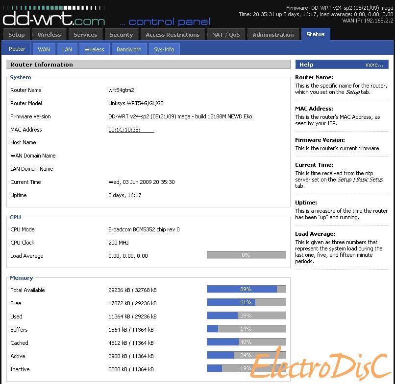Click the Router Information section header
The image size is (395, 384).
[42, 65]
